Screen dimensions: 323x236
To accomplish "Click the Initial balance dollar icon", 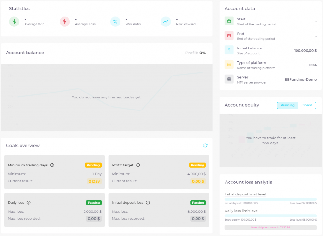I will point(229,50).
